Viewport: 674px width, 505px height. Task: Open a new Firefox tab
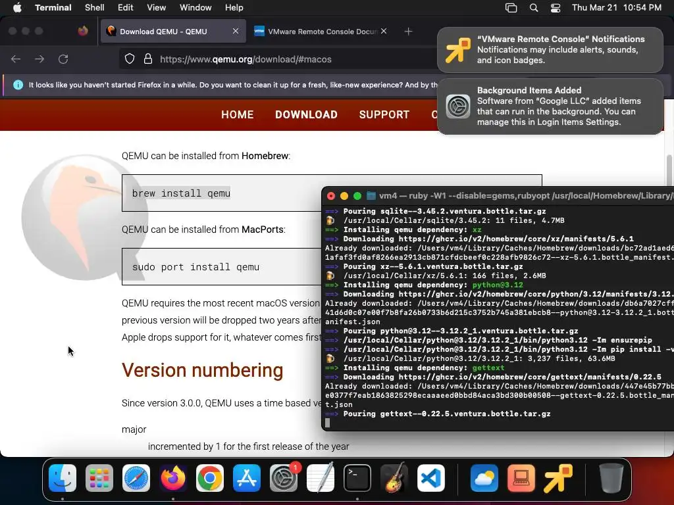408,32
